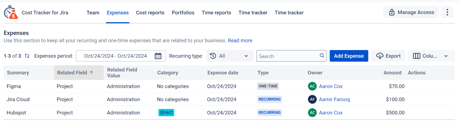Click the AF avatar for Aamir Farooq
Image resolution: width=458 pixels, height=124 pixels.
pos(312,99)
